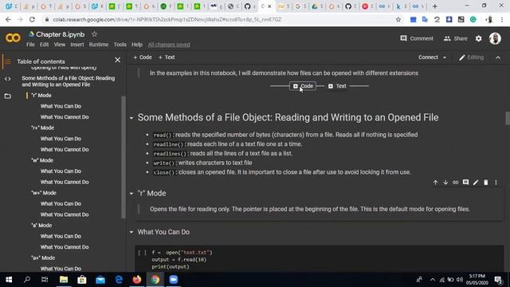
Task: Toggle the table of contents sidebar icon
Action: coord(7,61)
